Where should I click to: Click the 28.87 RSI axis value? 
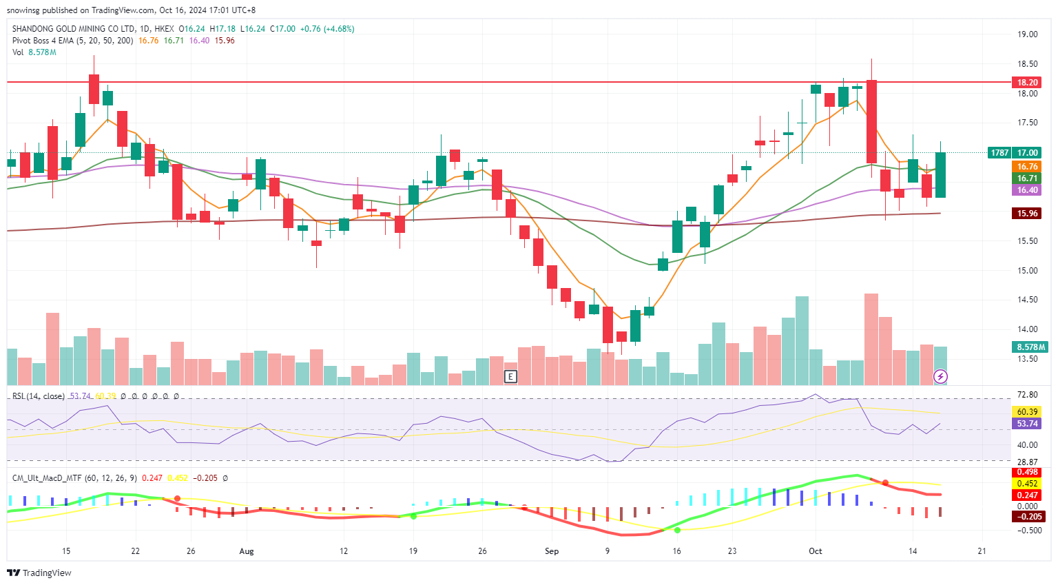1027,462
